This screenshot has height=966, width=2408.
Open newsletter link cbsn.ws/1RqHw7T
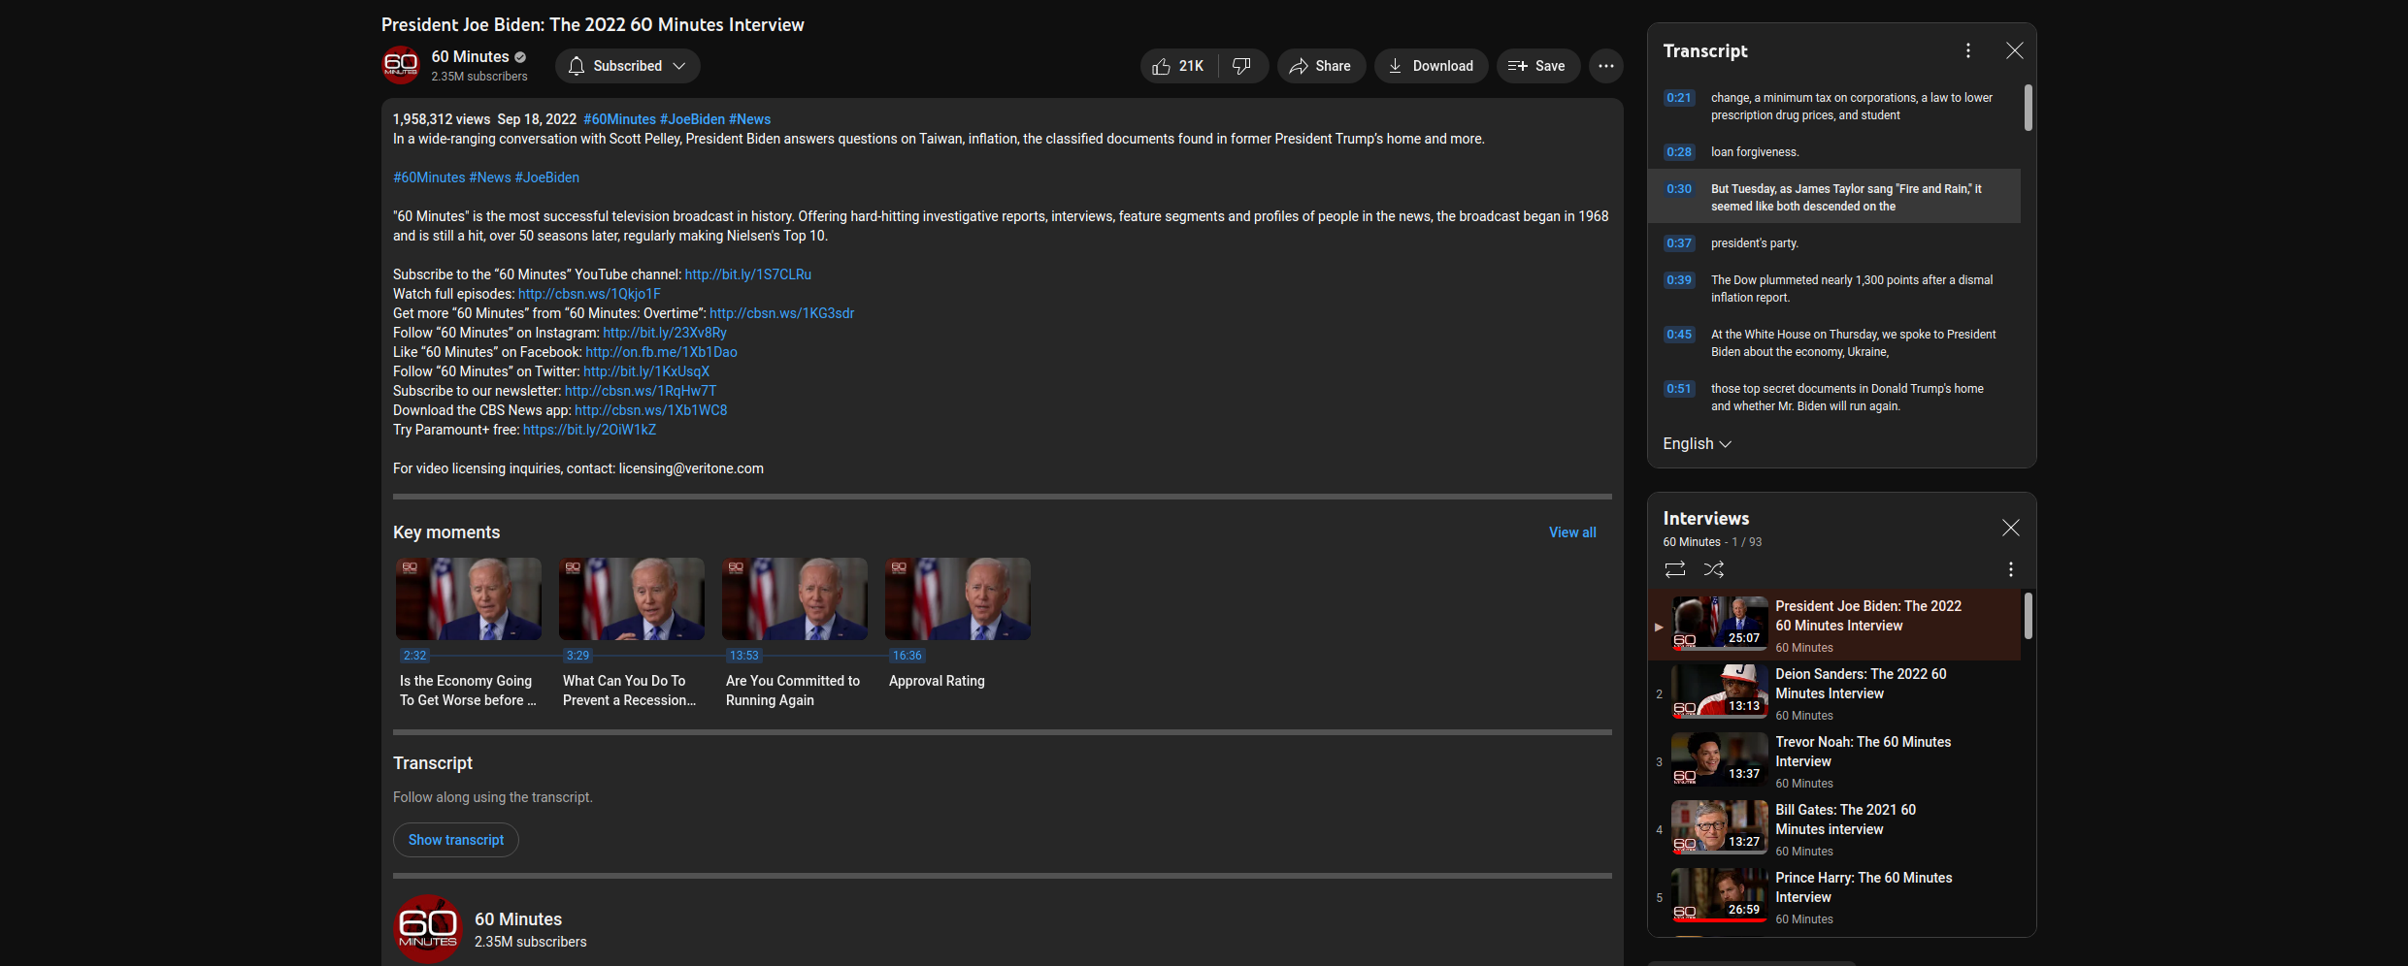pyautogui.click(x=641, y=391)
